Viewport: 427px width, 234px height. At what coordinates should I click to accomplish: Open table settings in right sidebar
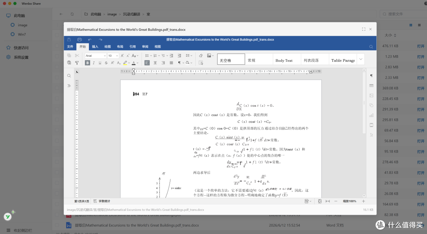(x=371, y=86)
